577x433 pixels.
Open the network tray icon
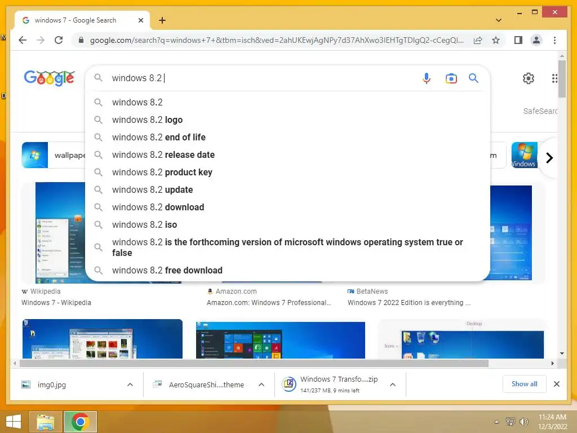coord(511,422)
